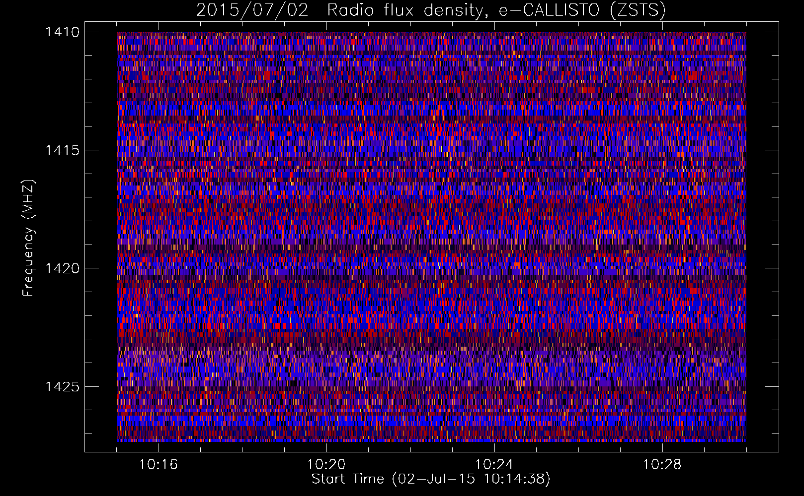Click the 1410 frequency tick label
This screenshot has height=496, width=804.
click(x=62, y=32)
